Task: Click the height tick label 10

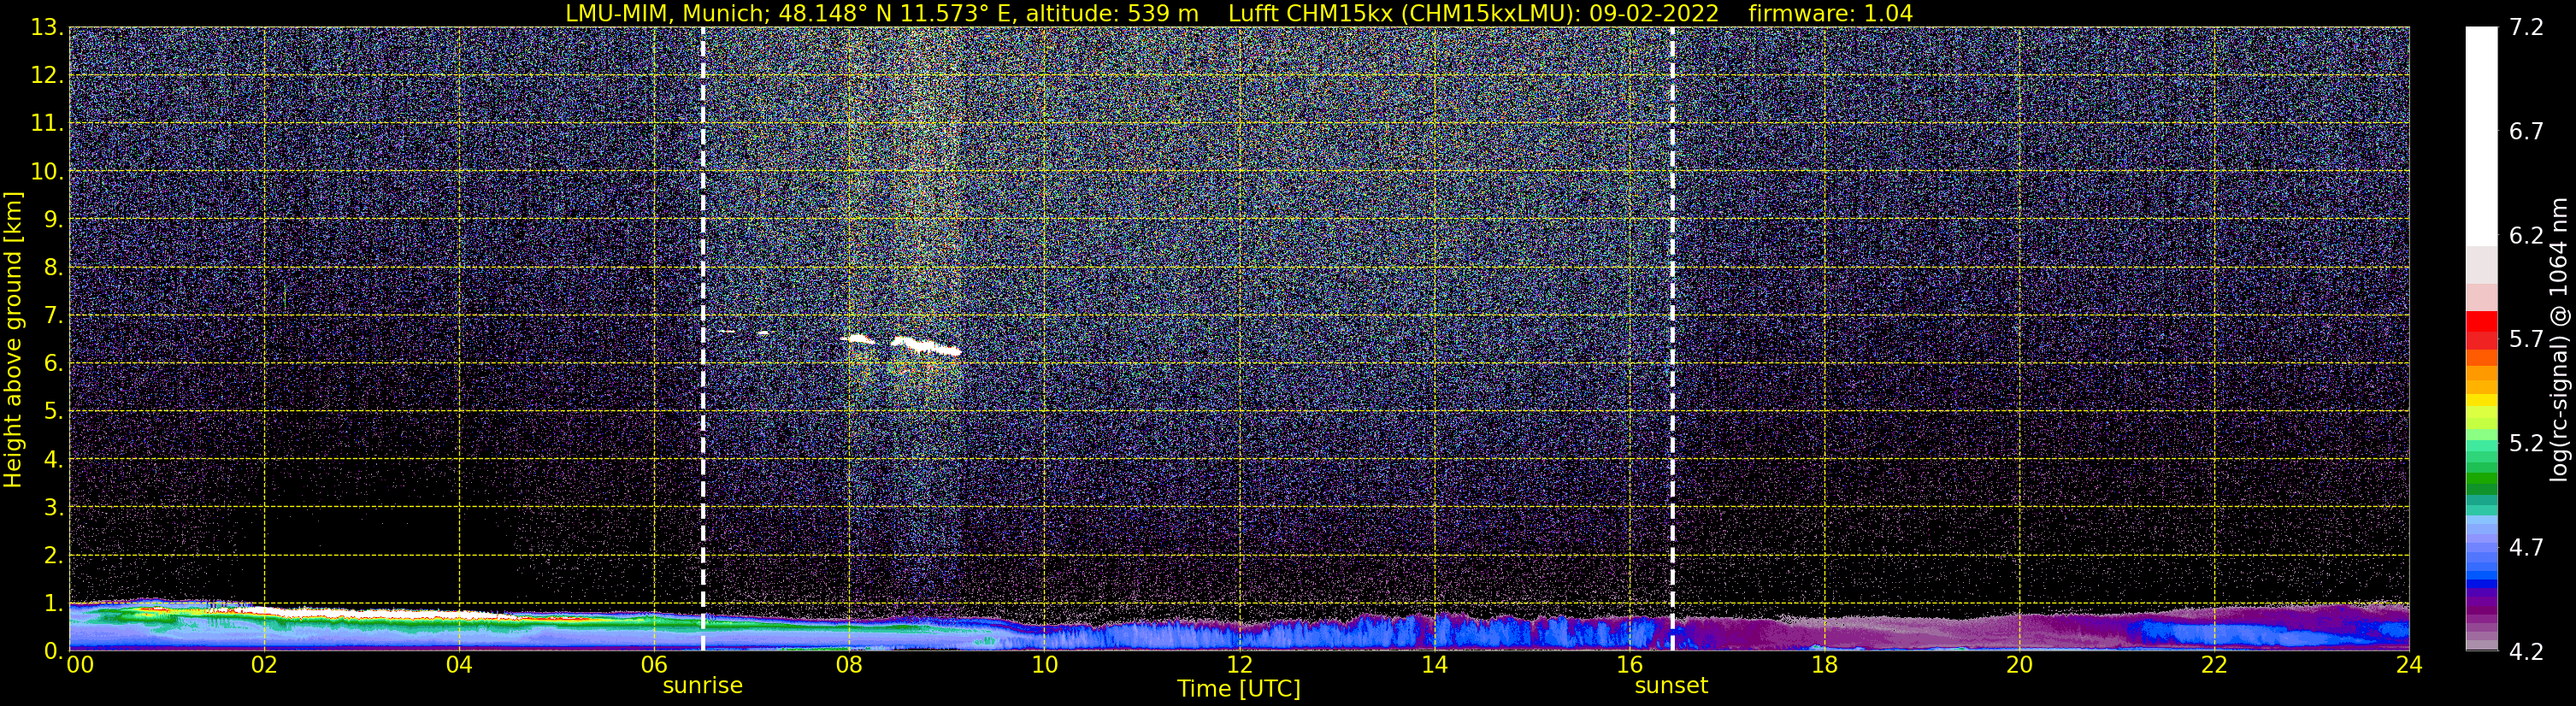Action: point(46,172)
